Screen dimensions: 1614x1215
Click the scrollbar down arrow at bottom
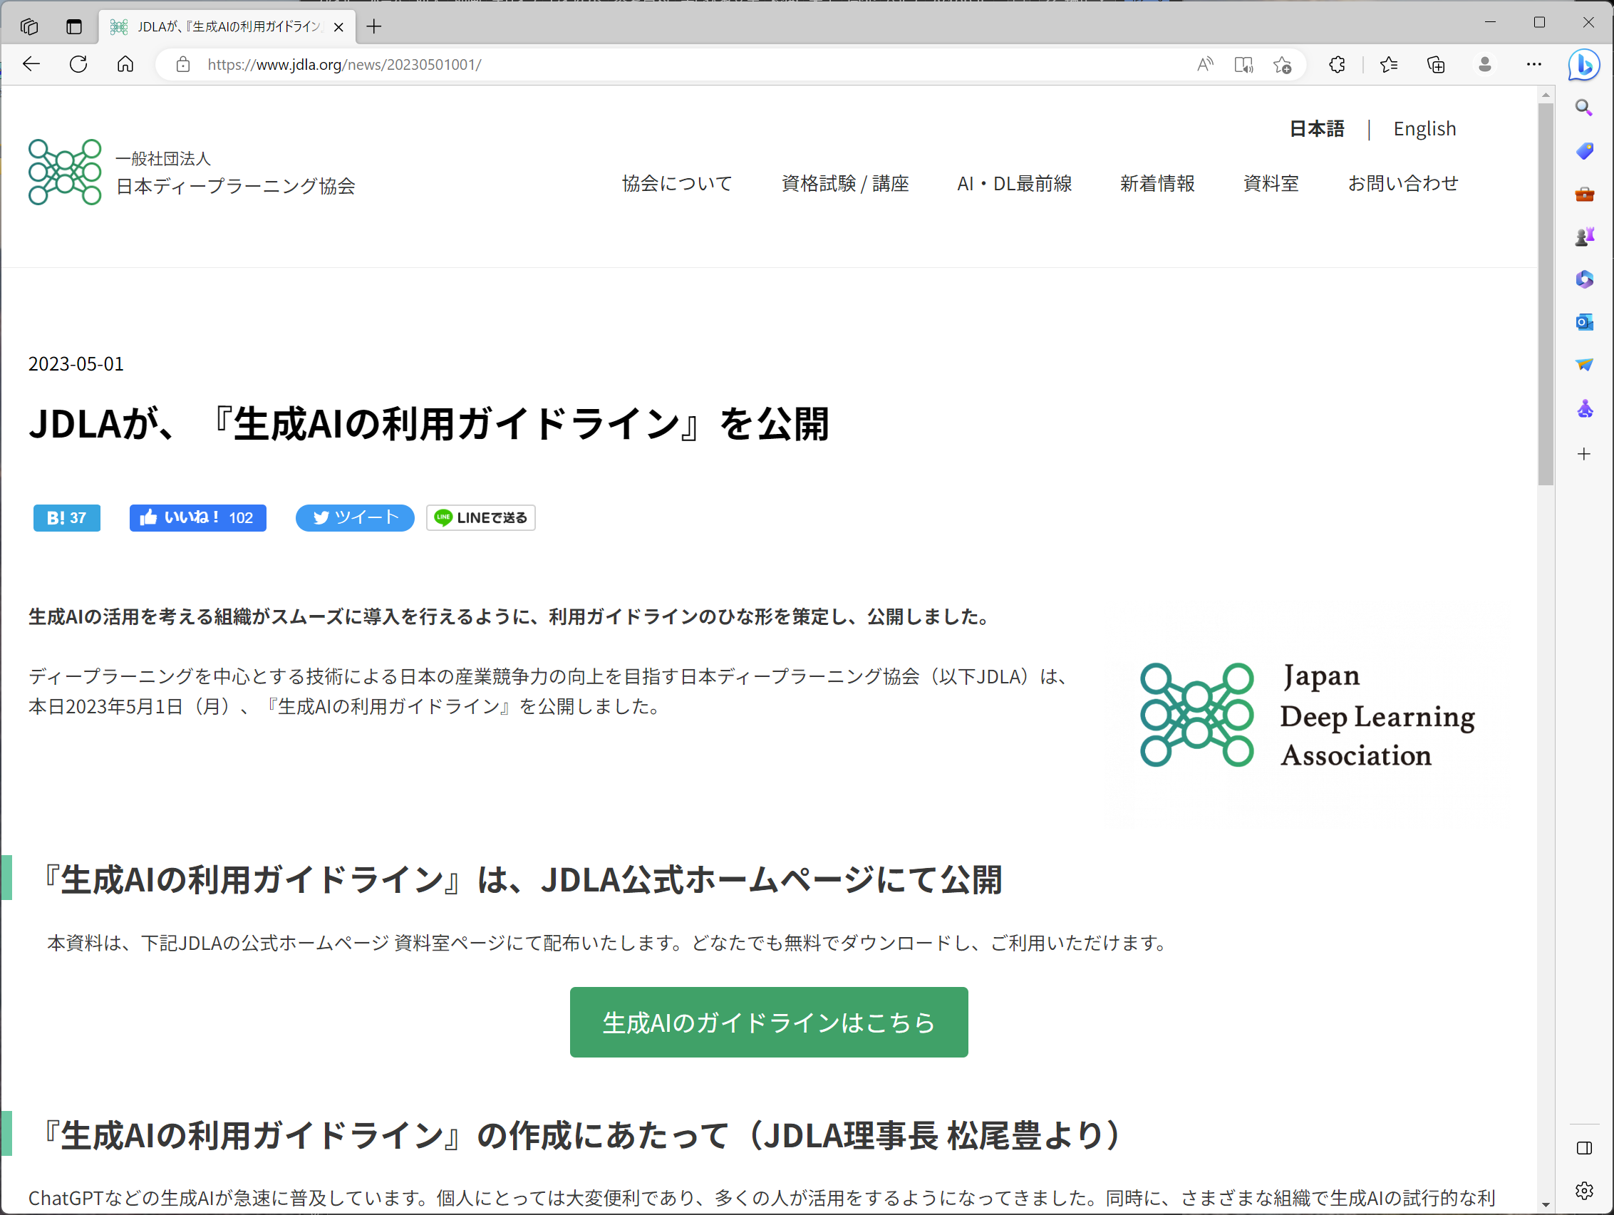tap(1545, 1204)
